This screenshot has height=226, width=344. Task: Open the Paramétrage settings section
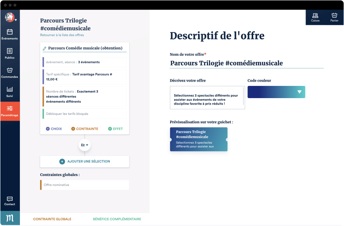pyautogui.click(x=10, y=111)
